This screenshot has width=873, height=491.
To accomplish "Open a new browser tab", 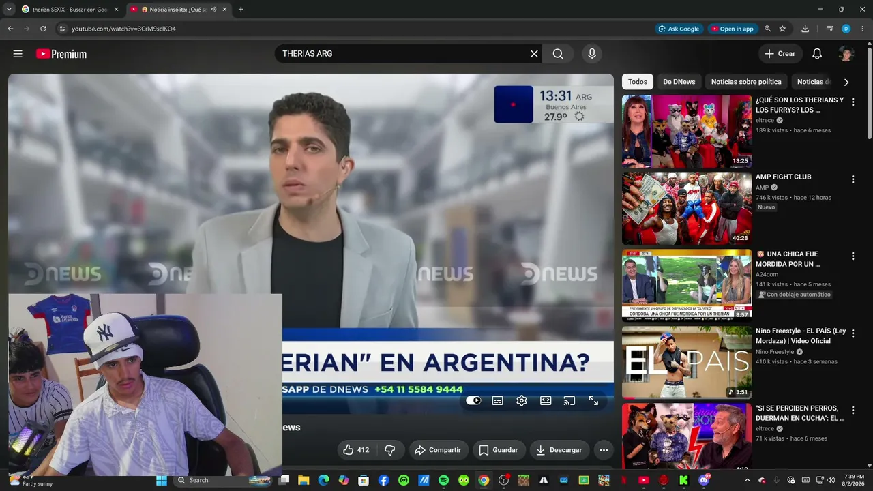I will (x=241, y=10).
